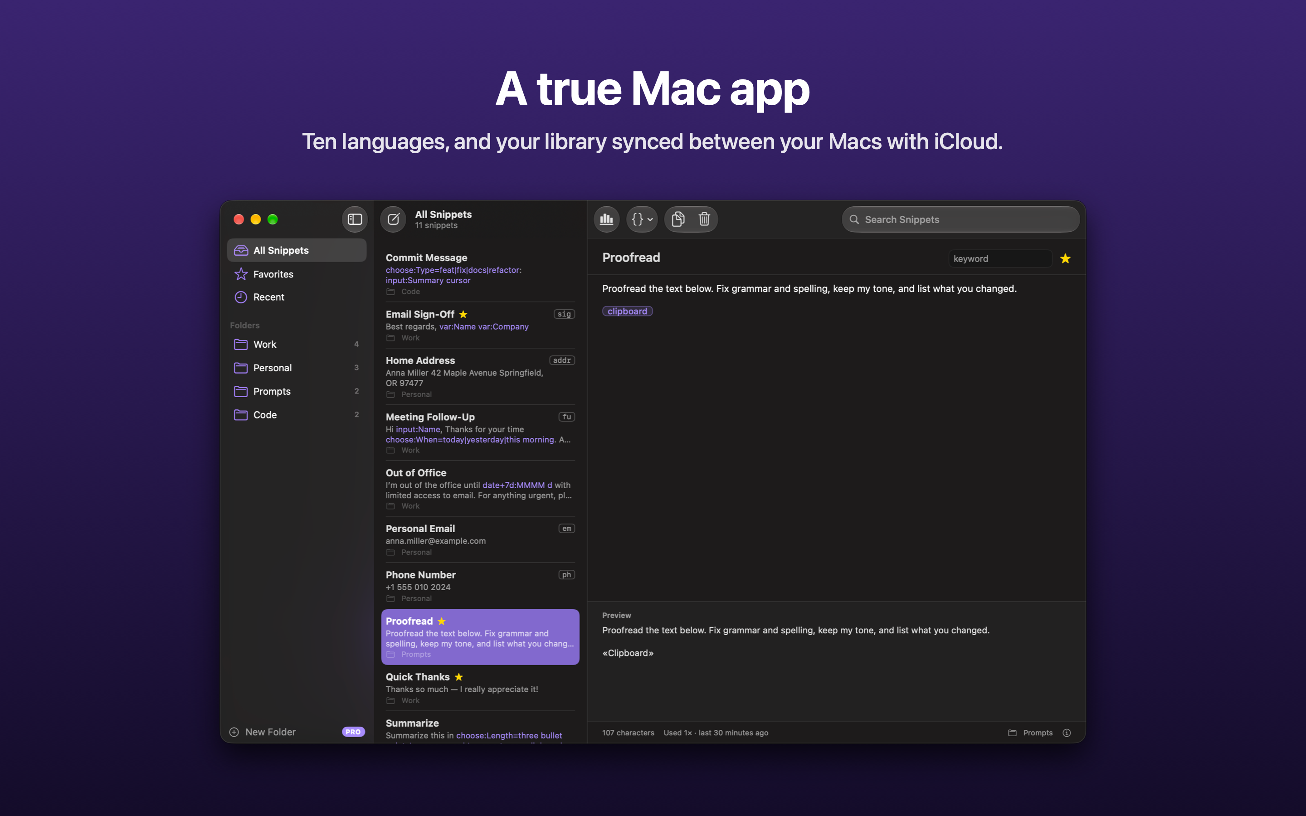Open the statistics bar chart icon

pos(607,219)
